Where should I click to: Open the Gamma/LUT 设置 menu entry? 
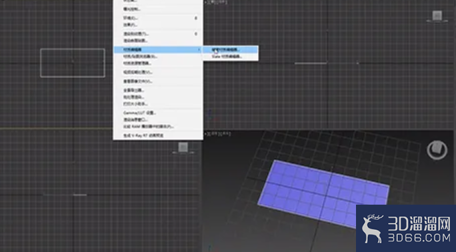click(x=158, y=113)
